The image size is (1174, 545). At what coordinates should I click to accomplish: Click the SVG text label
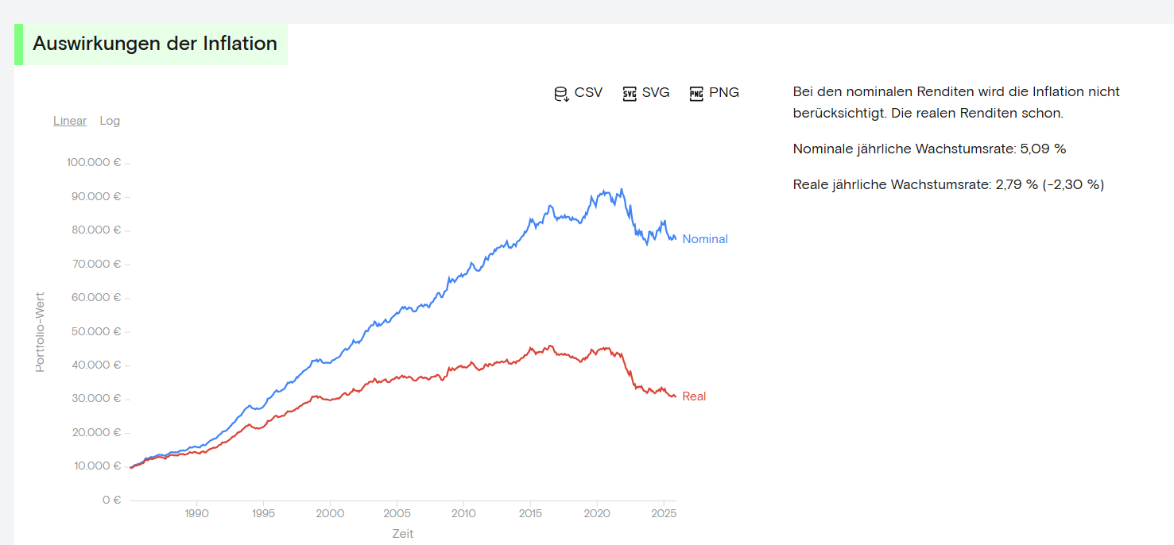656,93
